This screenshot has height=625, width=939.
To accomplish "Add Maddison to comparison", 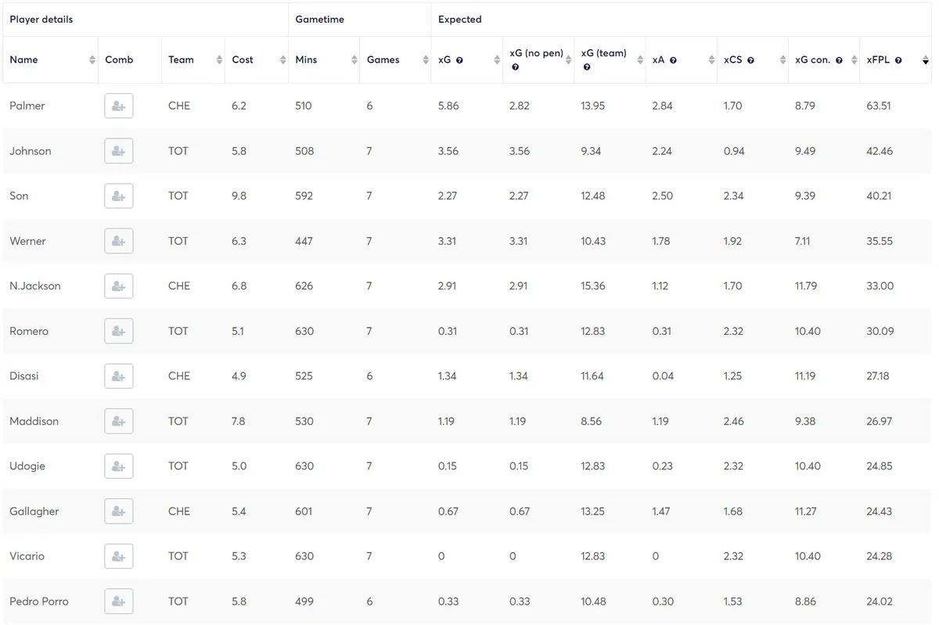I will 118,421.
